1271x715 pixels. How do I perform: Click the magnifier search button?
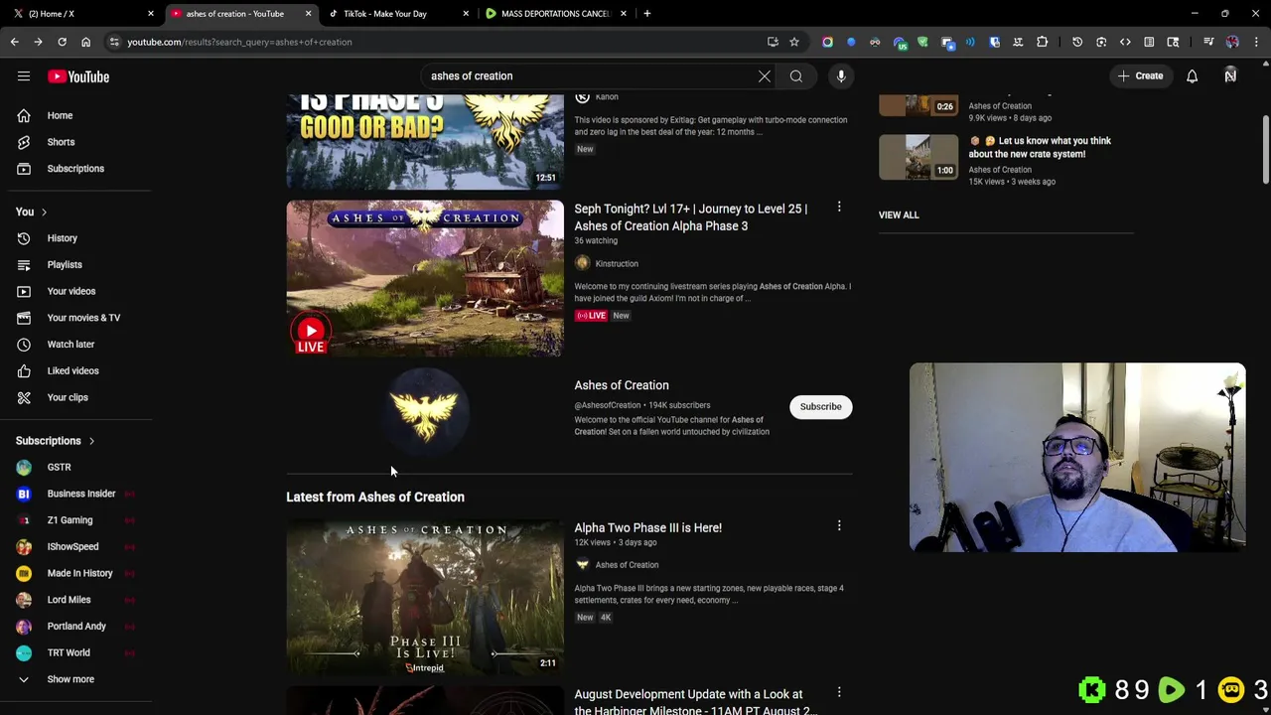[x=796, y=75]
